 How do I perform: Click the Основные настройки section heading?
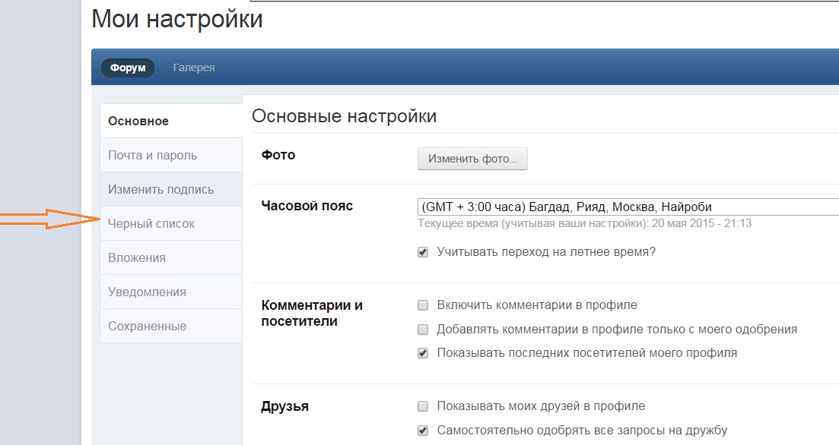[344, 116]
